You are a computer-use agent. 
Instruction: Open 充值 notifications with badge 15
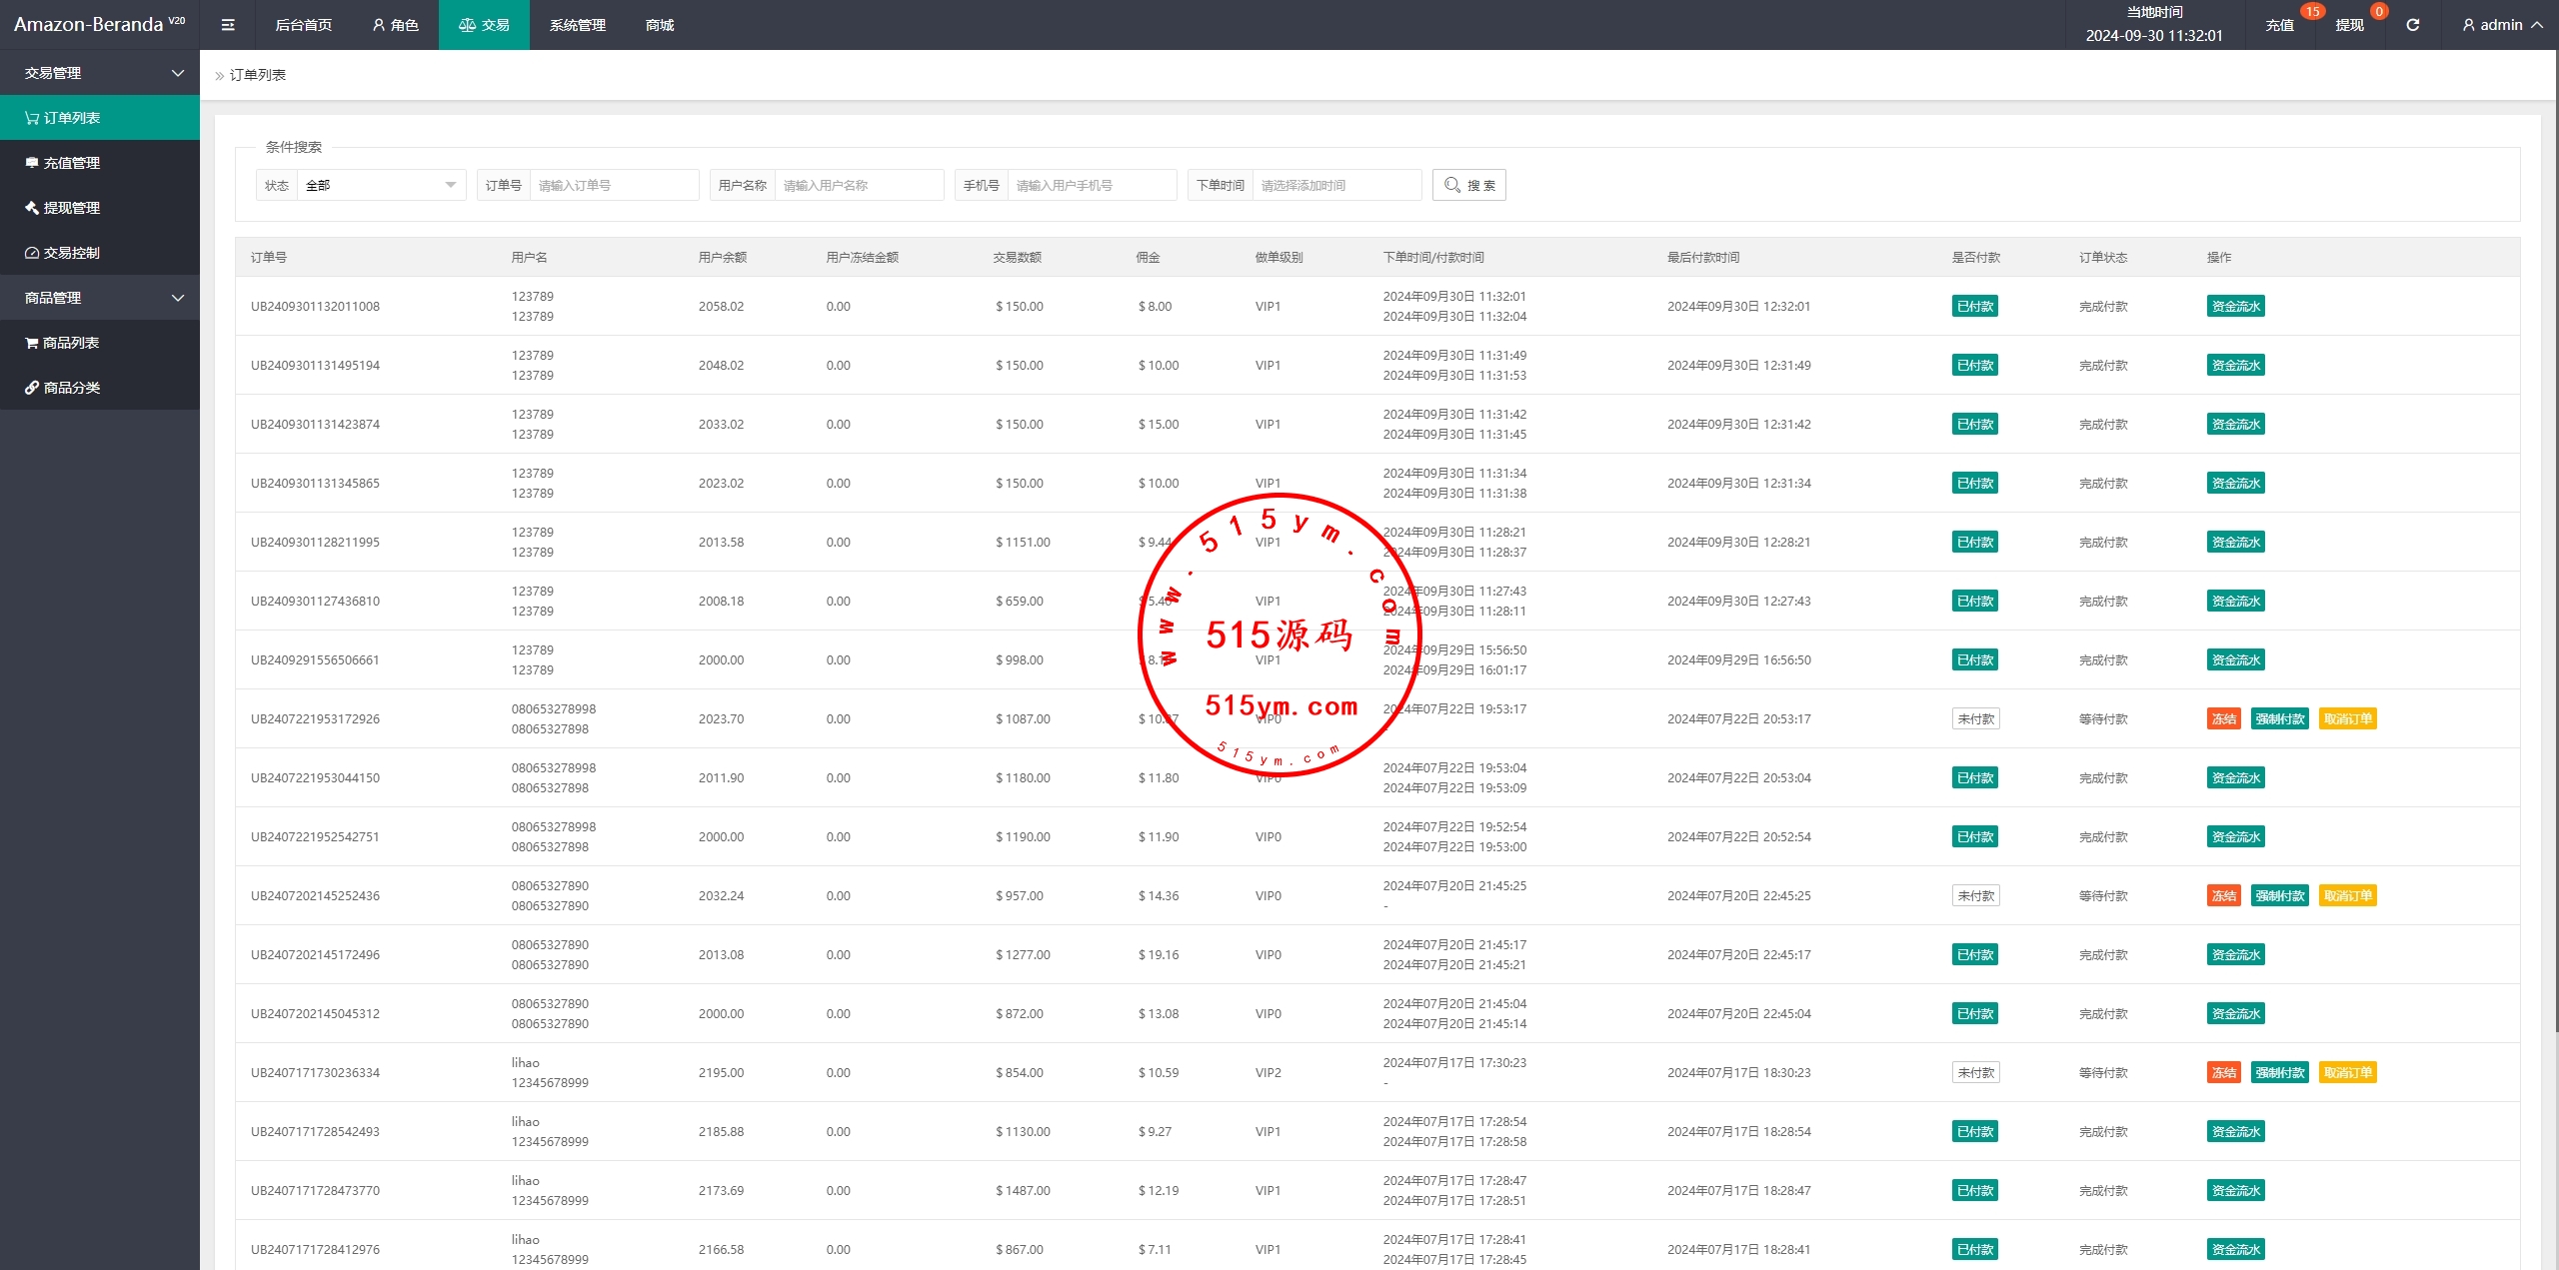[2279, 25]
